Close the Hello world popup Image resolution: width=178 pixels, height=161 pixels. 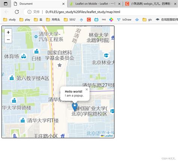pyautogui.click(x=87, y=89)
